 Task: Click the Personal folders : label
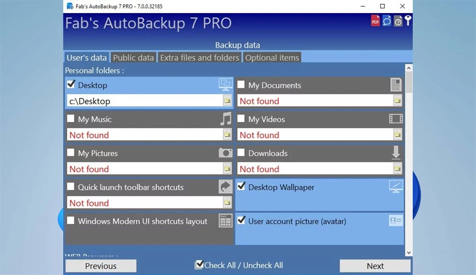95,70
